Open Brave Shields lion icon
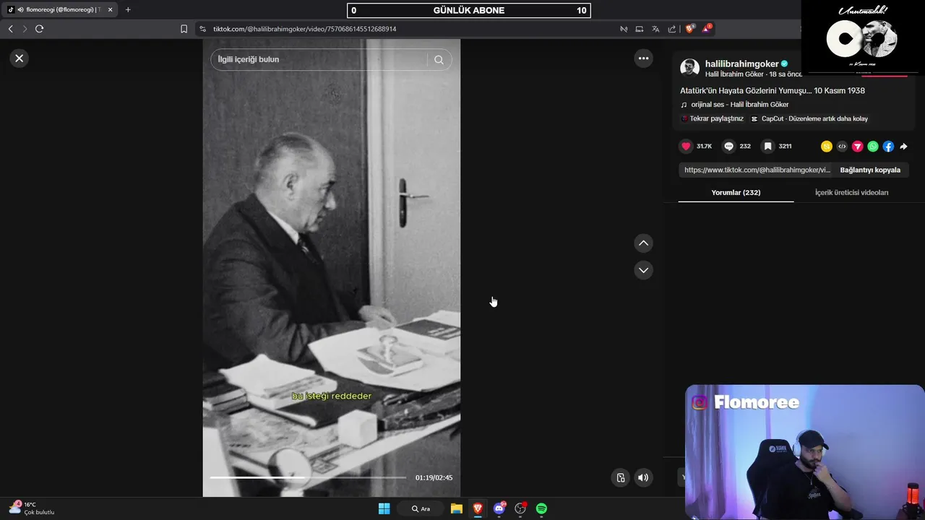This screenshot has height=520, width=925. 689,29
